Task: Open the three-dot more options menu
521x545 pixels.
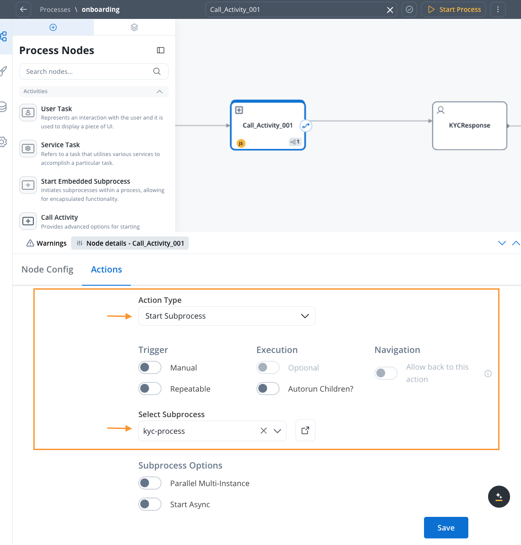Action: [x=498, y=10]
